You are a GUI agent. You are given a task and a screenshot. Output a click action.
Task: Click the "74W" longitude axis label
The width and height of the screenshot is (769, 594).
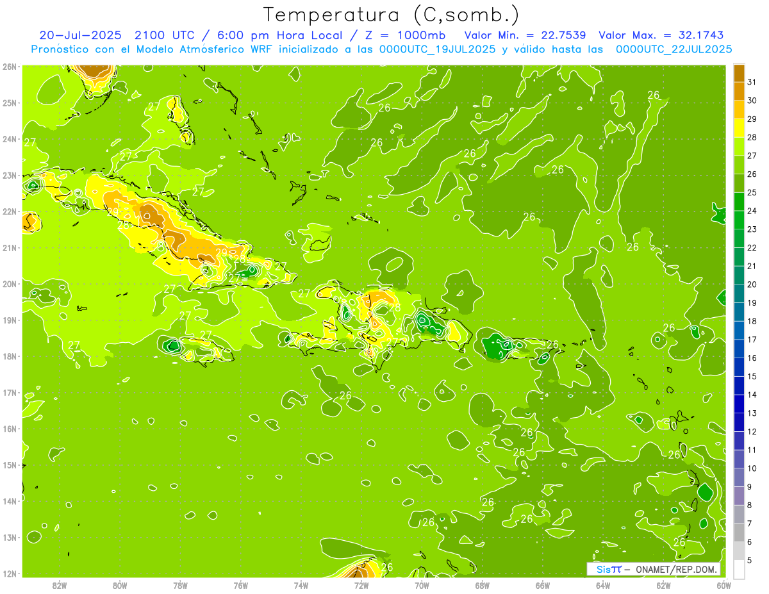click(x=301, y=585)
